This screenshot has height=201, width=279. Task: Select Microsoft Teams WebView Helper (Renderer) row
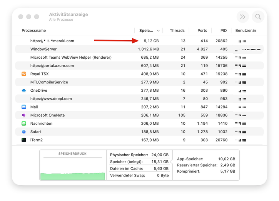point(139,57)
